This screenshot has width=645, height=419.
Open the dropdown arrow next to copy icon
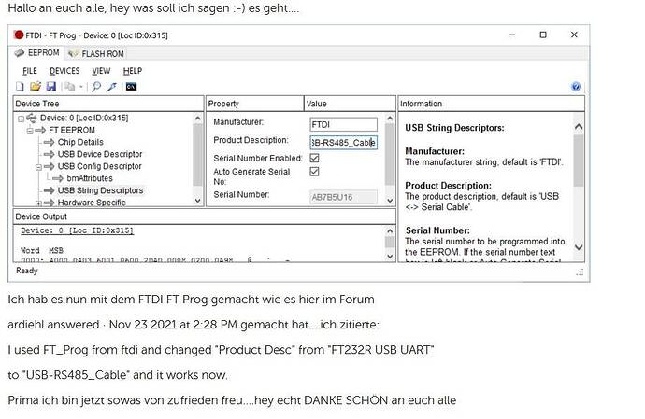pyautogui.click(x=81, y=87)
